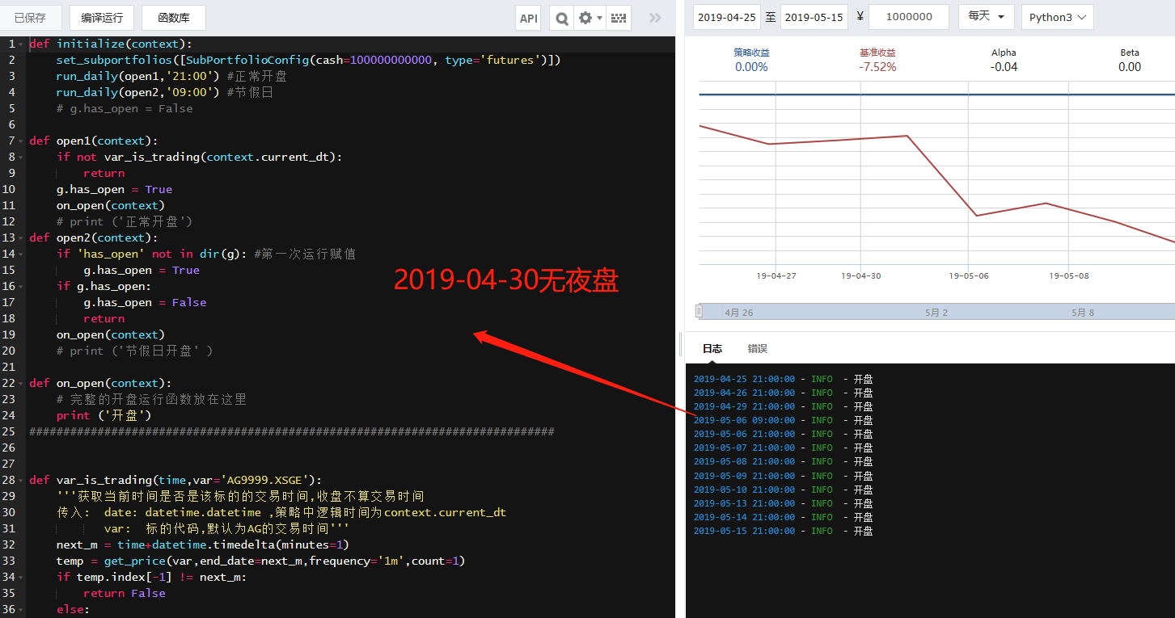
Task: Click the -7.52% benchmark value
Action: pyautogui.click(x=877, y=67)
